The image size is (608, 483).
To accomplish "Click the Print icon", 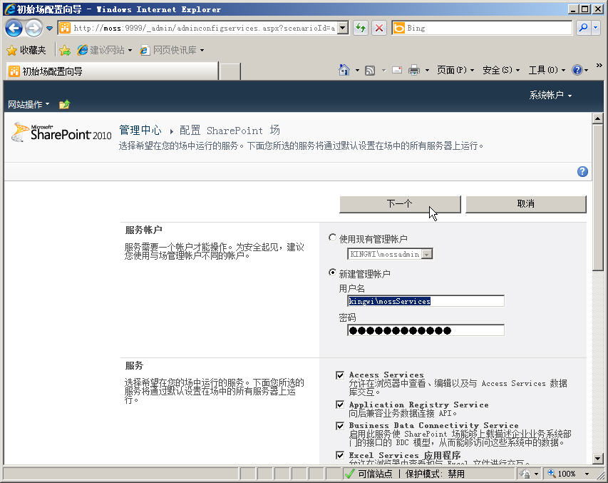I will tap(414, 71).
